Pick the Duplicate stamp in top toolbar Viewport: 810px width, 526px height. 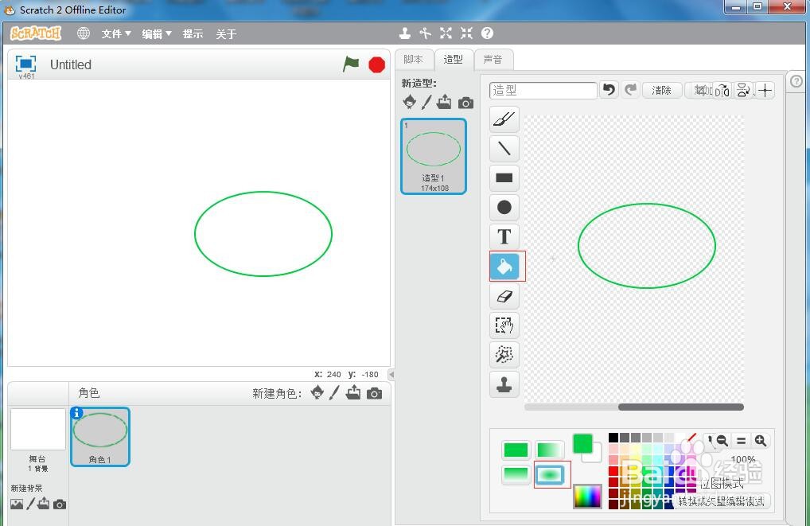pos(405,33)
